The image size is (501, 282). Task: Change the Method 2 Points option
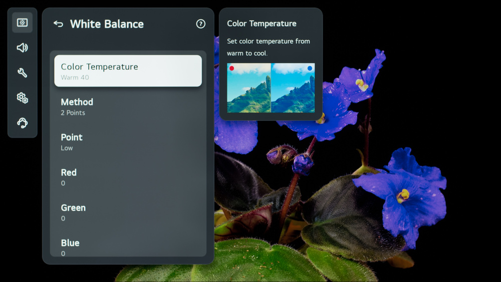pyautogui.click(x=128, y=107)
